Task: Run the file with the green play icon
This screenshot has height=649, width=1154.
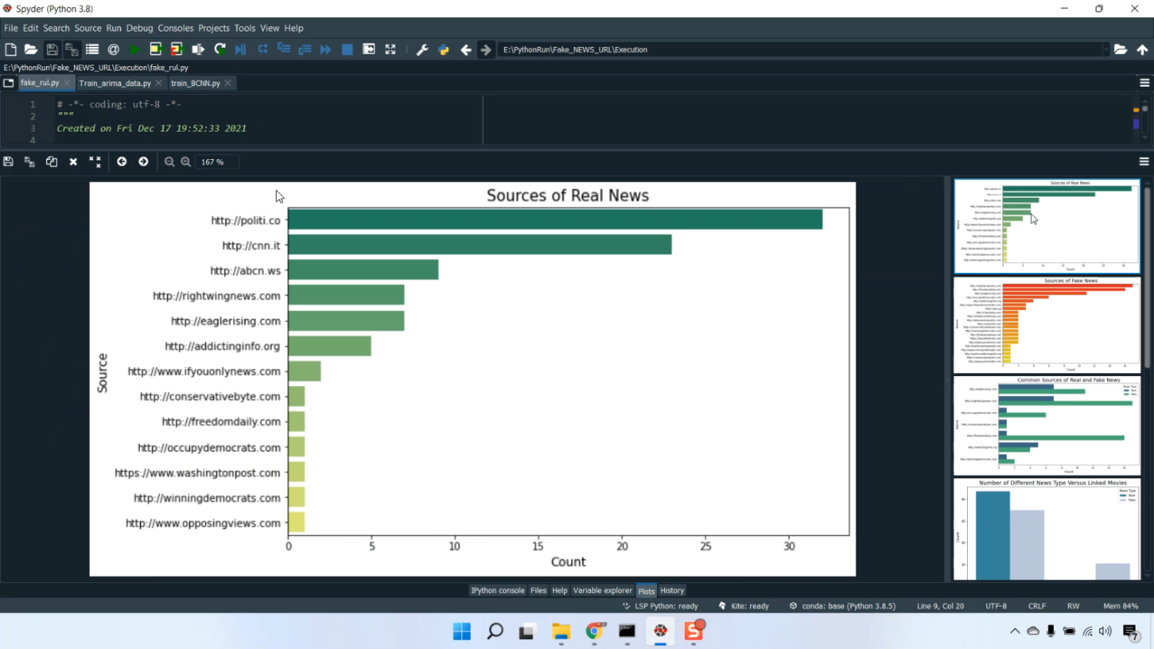Action: (135, 49)
